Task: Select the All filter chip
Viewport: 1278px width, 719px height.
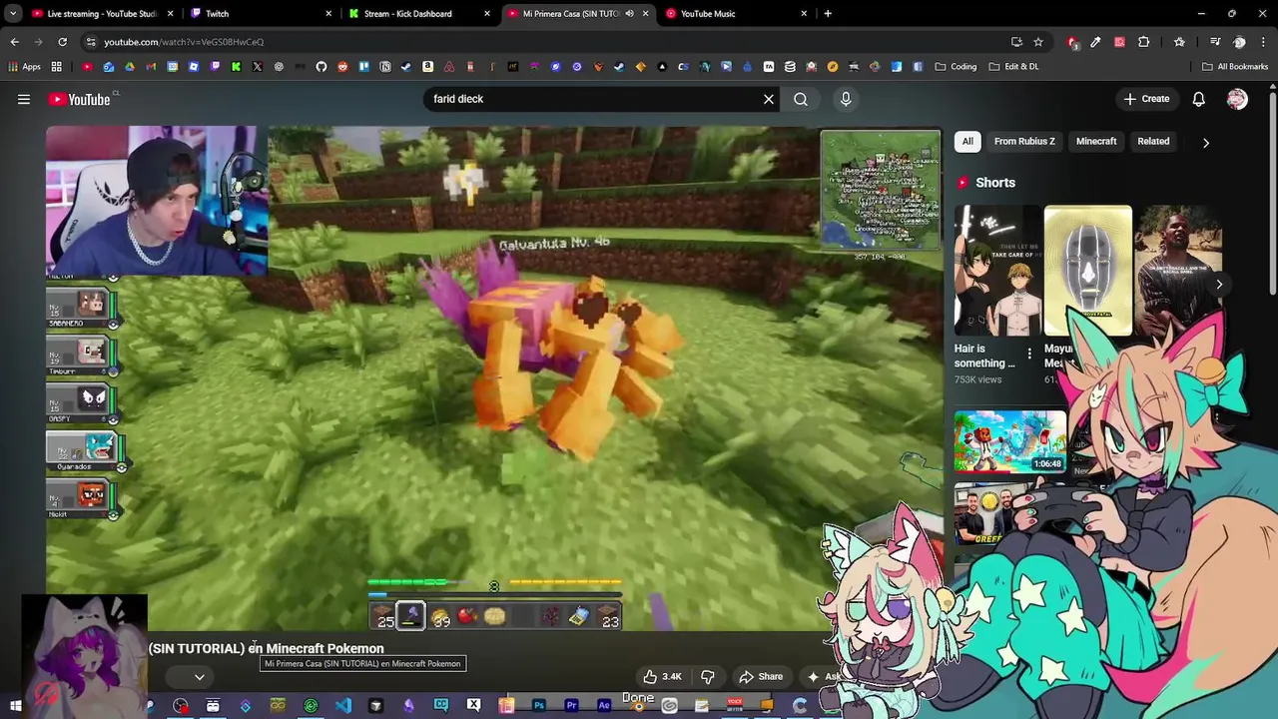Action: (x=967, y=141)
